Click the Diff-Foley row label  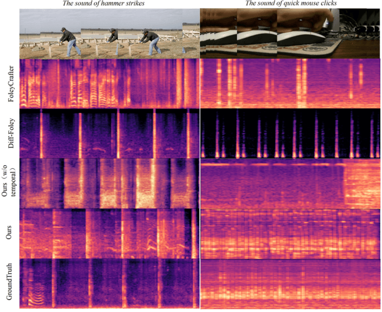coord(10,133)
